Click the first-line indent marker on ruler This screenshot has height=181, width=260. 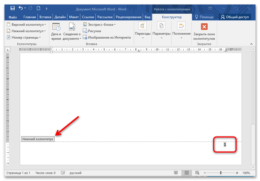point(51,48)
